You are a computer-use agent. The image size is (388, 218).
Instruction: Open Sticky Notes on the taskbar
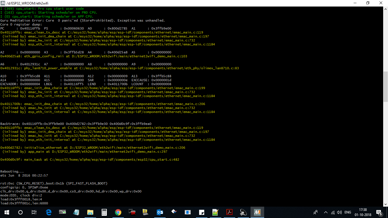pyautogui.click(x=202, y=212)
